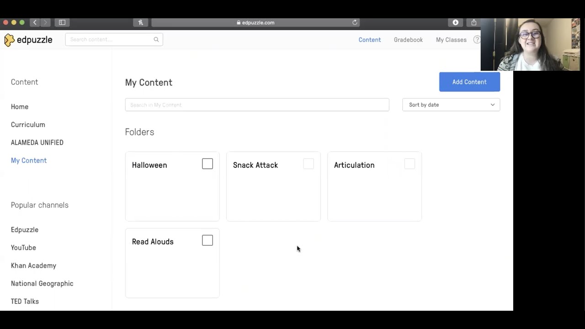Reload the page with refresh icon
The image size is (585, 329).
coord(355,22)
